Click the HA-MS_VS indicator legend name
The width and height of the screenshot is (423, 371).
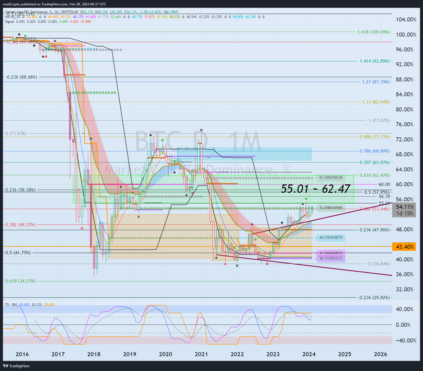13,17
